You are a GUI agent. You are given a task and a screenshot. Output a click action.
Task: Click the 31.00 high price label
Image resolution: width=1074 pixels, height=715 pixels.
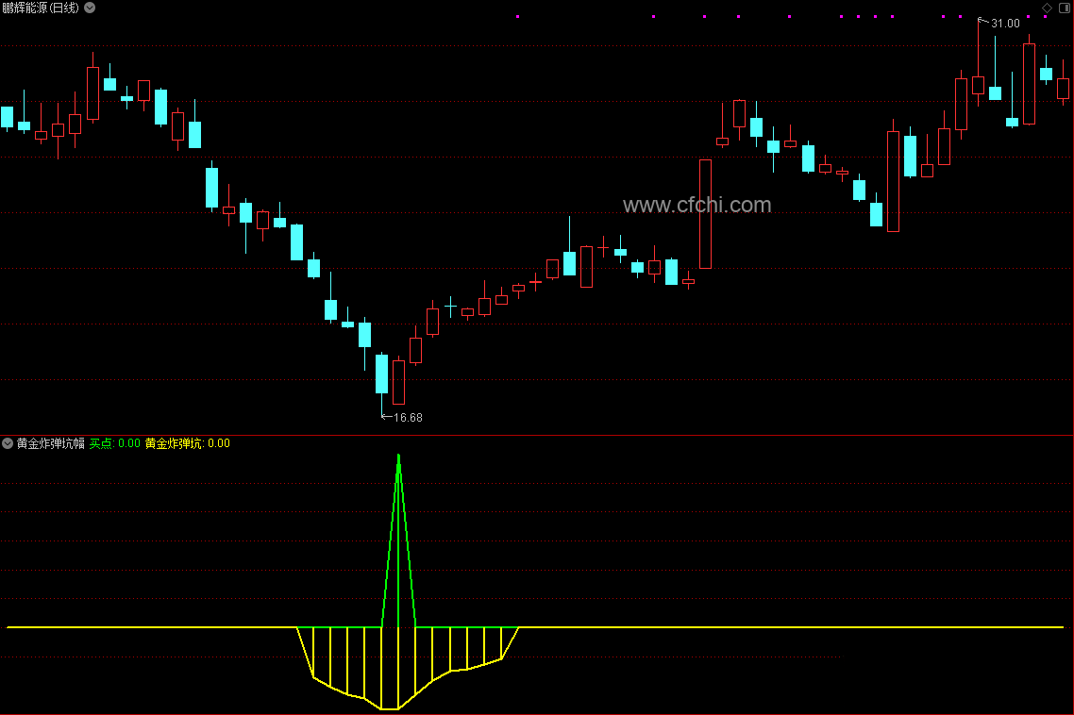(1005, 24)
